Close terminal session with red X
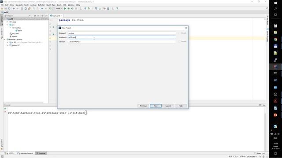Screen dimensions: 282x158 [x=5, y=111]
